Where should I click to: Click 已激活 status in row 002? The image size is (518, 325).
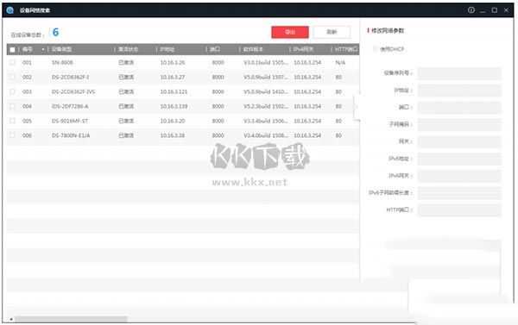tap(126, 77)
